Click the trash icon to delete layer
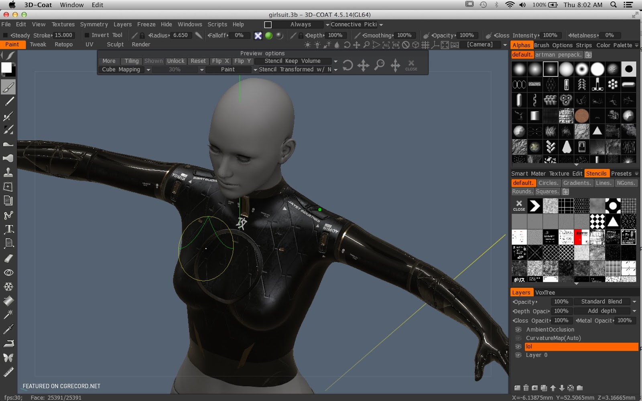 tap(526, 388)
